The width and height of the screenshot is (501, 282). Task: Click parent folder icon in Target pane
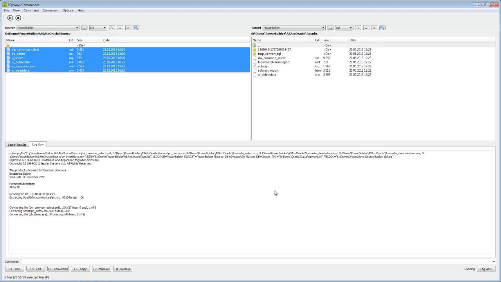coord(254,45)
